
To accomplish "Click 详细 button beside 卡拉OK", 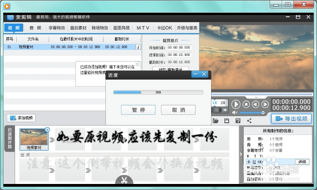I will (x=302, y=162).
